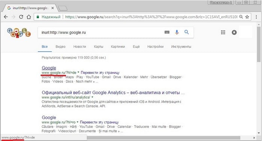Go back with the browser back arrow
The image size is (262, 141).
pos(6,17)
